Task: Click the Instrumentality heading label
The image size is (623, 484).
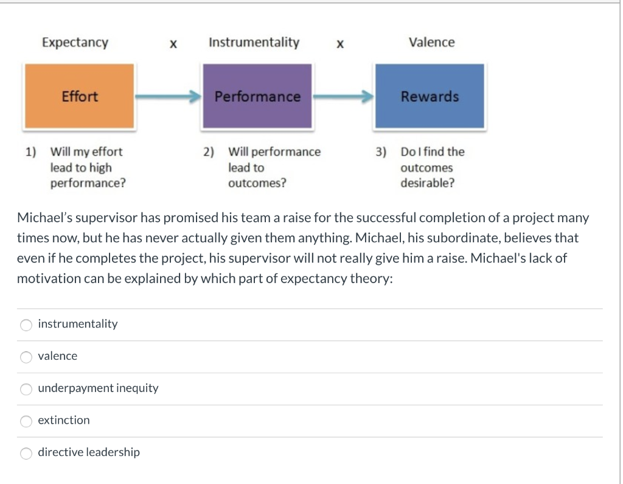Action: (253, 42)
